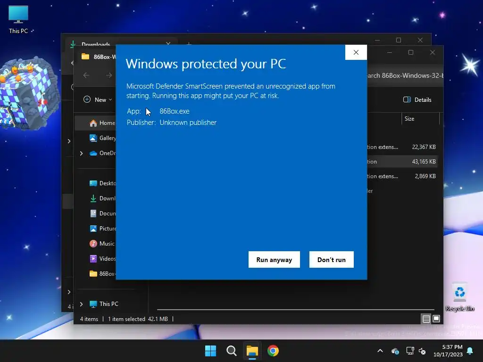Open Music in the navigation pane
This screenshot has width=483, height=362.
click(102, 244)
